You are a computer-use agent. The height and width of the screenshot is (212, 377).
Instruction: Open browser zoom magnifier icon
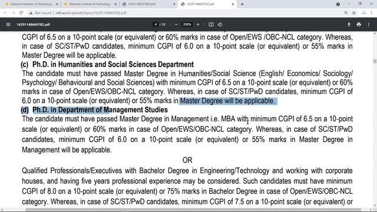click(x=346, y=13)
